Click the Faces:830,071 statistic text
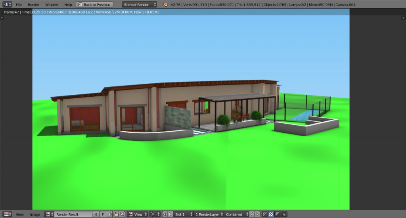 pyautogui.click(x=222, y=5)
